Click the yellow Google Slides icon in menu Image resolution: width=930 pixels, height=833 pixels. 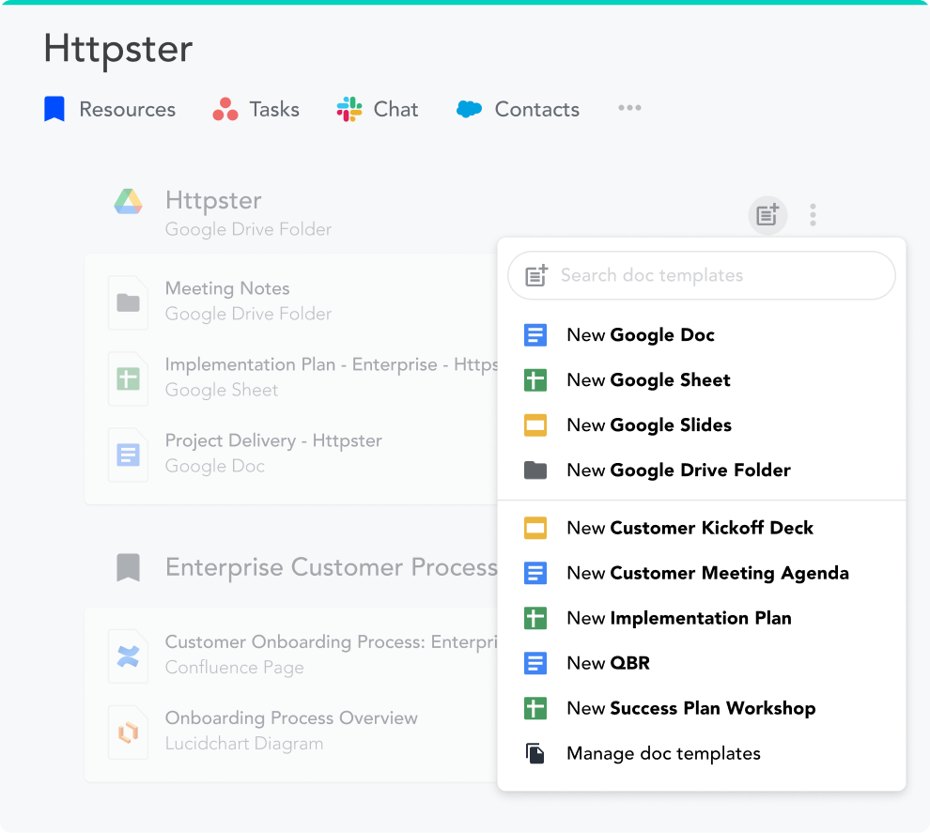(x=535, y=425)
